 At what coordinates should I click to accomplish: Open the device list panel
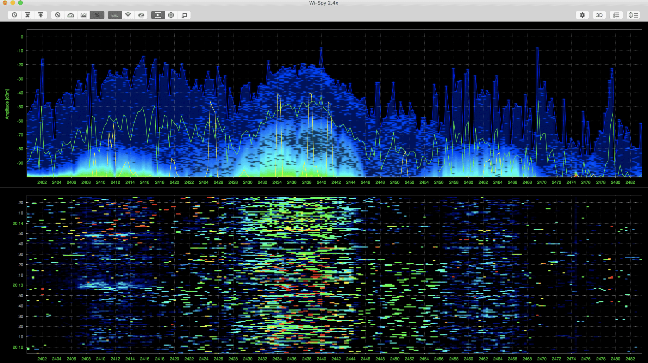tap(633, 15)
